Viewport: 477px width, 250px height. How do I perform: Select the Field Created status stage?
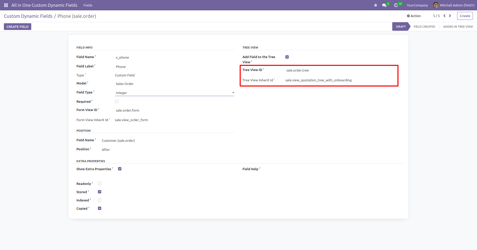(424, 27)
